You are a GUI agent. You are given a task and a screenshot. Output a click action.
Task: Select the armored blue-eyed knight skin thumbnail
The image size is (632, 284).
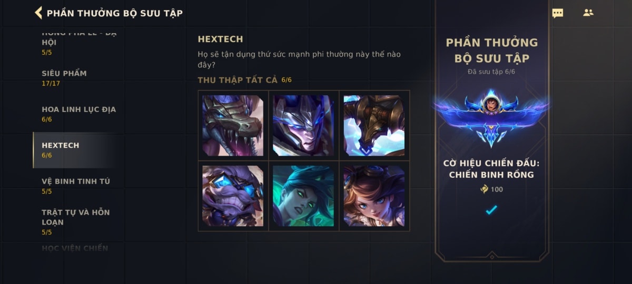pyautogui.click(x=303, y=125)
